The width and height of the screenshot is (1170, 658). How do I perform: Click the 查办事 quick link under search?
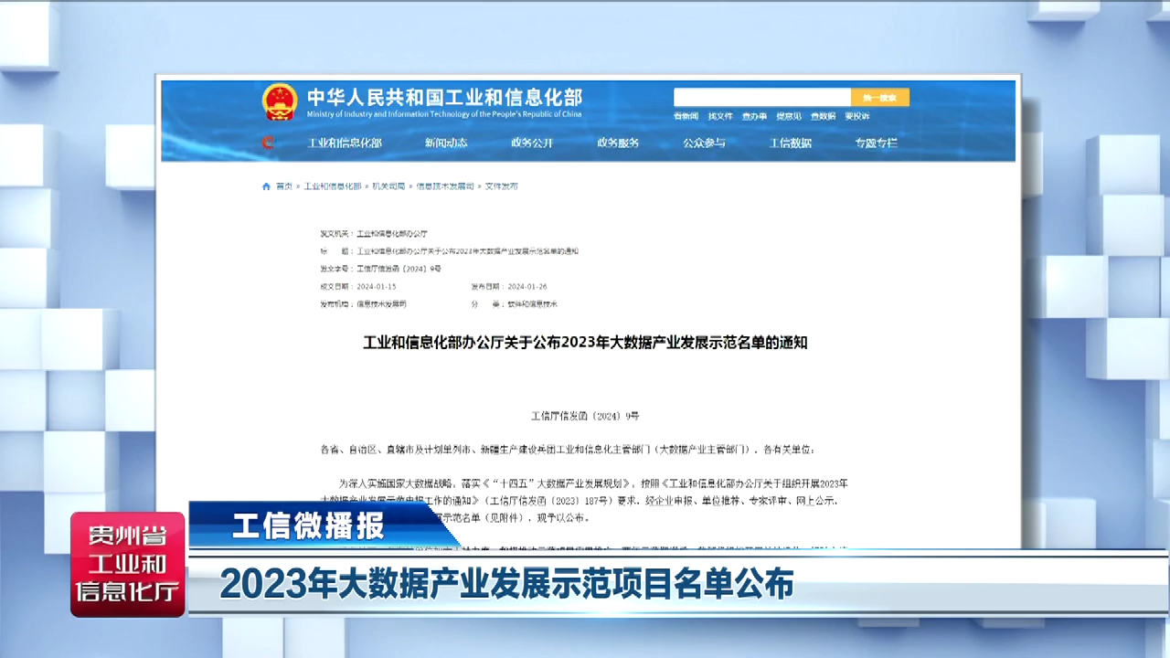pos(754,117)
